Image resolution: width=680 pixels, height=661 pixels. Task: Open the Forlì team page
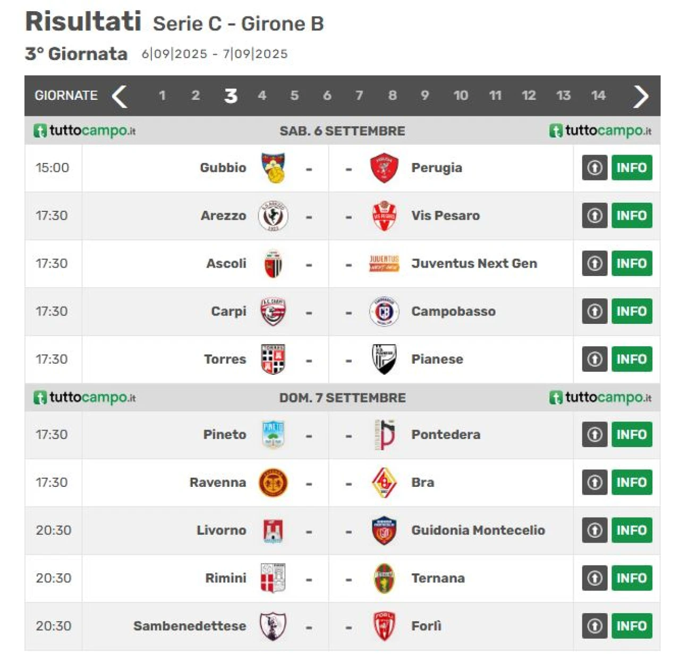(426, 626)
